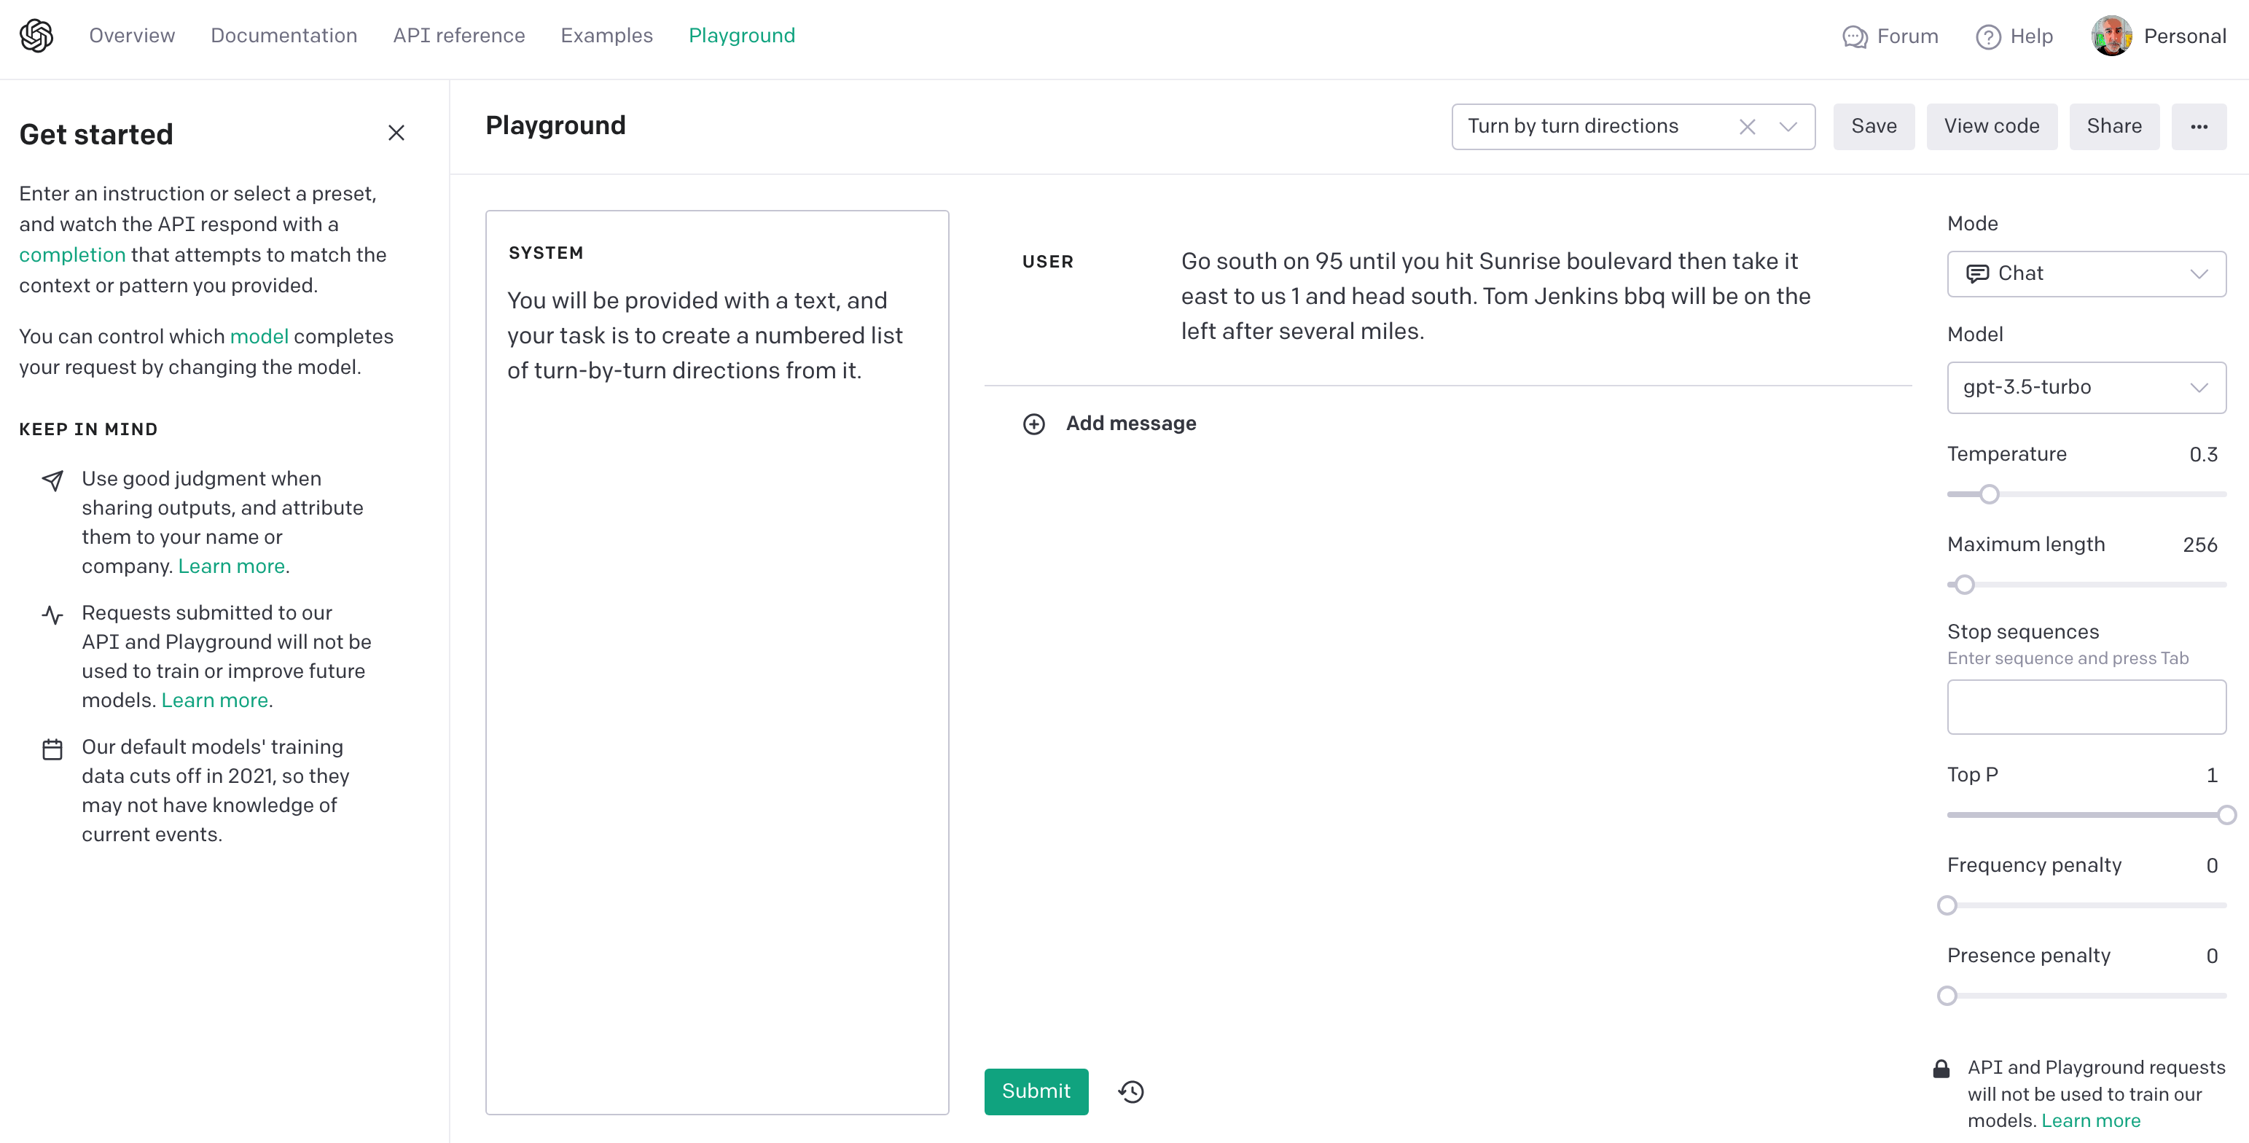Click the Playground tab in top navigation
Image resolution: width=2249 pixels, height=1143 pixels.
coord(743,35)
